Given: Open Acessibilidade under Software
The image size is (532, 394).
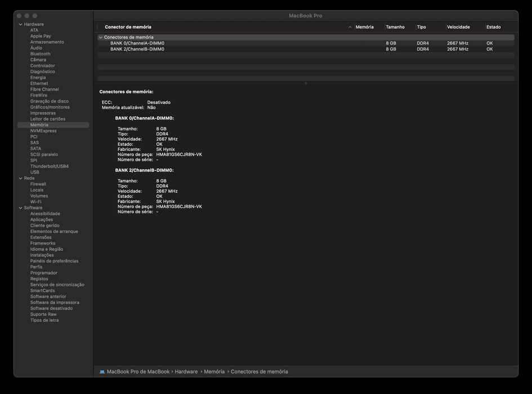Looking at the screenshot, I should [45, 214].
